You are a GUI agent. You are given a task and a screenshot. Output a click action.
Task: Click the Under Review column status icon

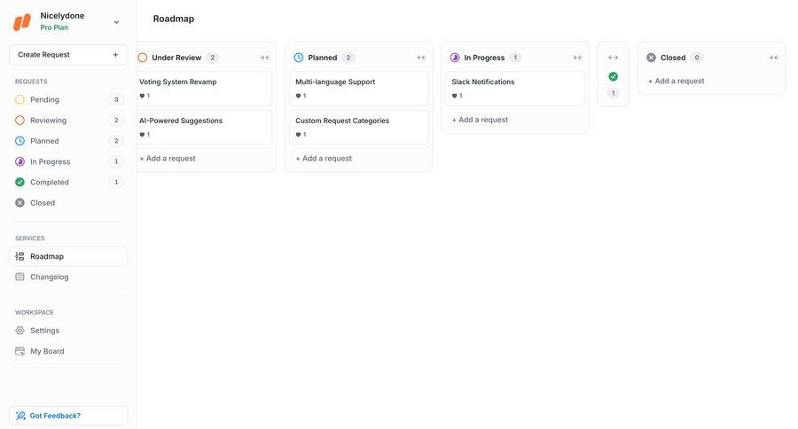[x=143, y=58]
